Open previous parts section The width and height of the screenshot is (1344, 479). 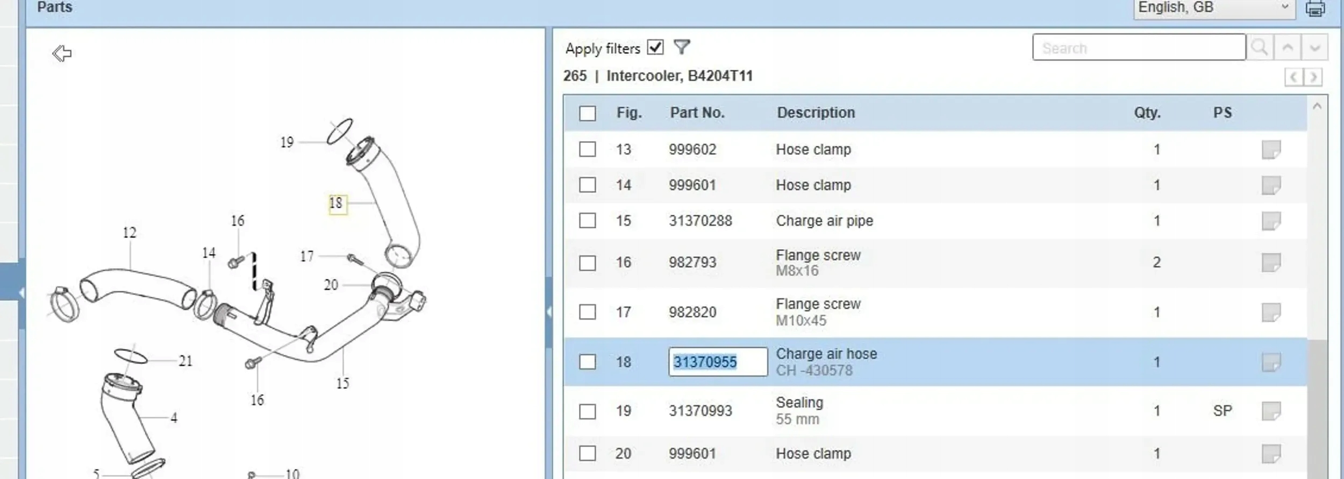pyautogui.click(x=1293, y=77)
